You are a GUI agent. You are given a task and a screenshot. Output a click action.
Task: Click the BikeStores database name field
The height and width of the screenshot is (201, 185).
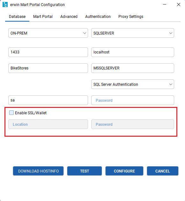point(48,68)
